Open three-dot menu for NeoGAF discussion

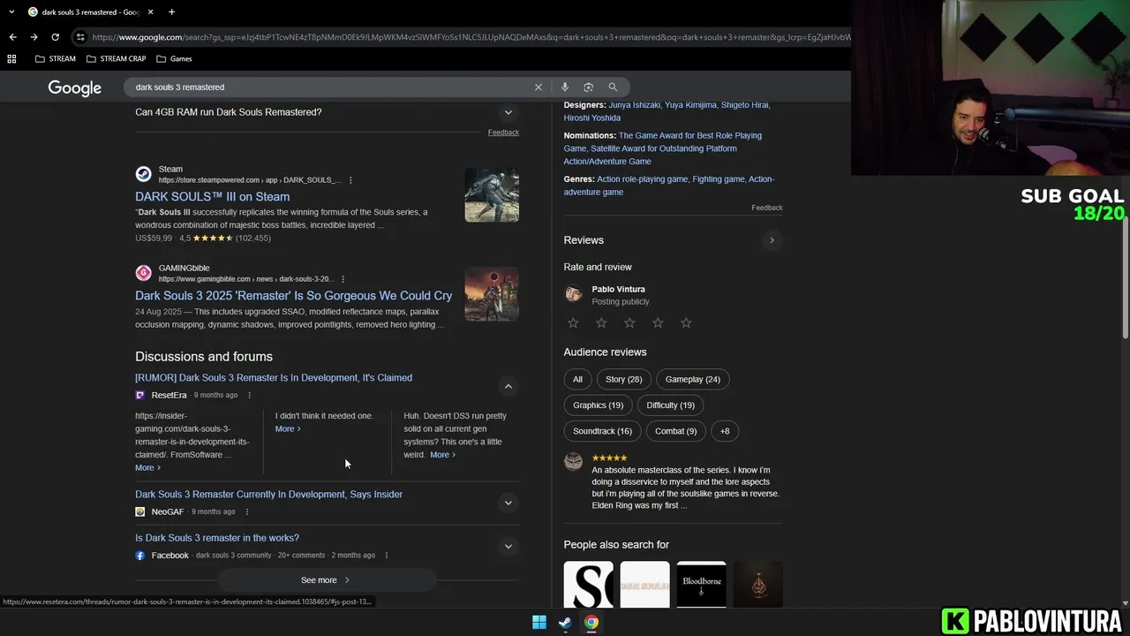(x=246, y=511)
